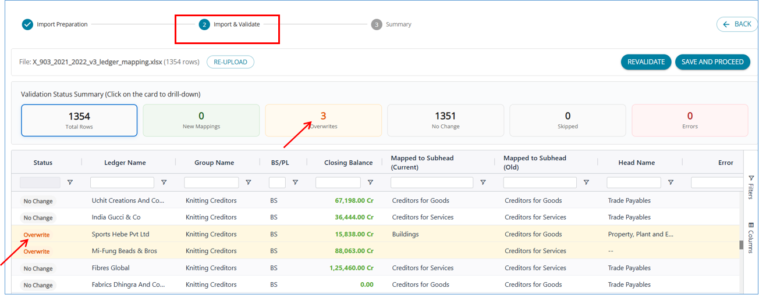Image resolution: width=759 pixels, height=295 pixels.
Task: Click the filter icon next to Ledger Name input
Action: [164, 182]
